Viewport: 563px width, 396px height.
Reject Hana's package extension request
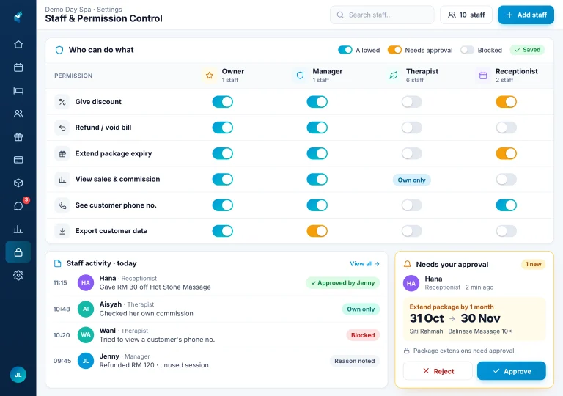pos(438,371)
